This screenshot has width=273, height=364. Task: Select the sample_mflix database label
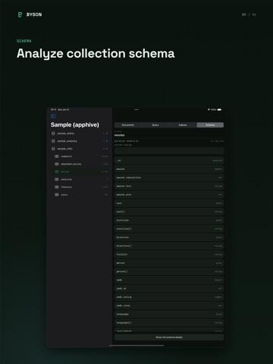[64, 149]
